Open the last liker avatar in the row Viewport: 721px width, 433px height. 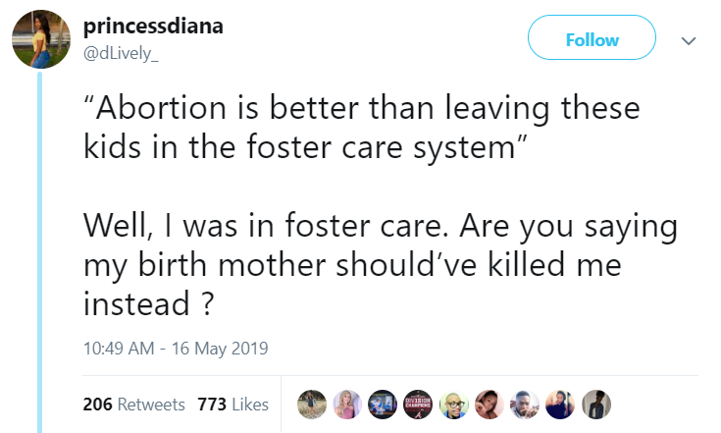tap(596, 404)
